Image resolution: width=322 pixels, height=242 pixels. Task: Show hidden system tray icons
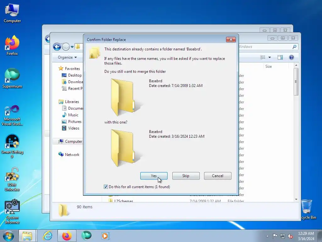(267, 236)
